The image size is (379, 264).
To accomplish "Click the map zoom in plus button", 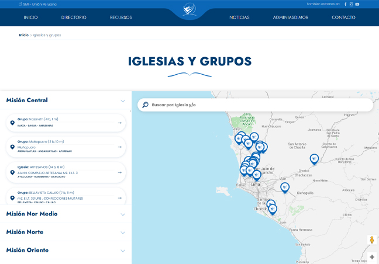I will 371,256.
